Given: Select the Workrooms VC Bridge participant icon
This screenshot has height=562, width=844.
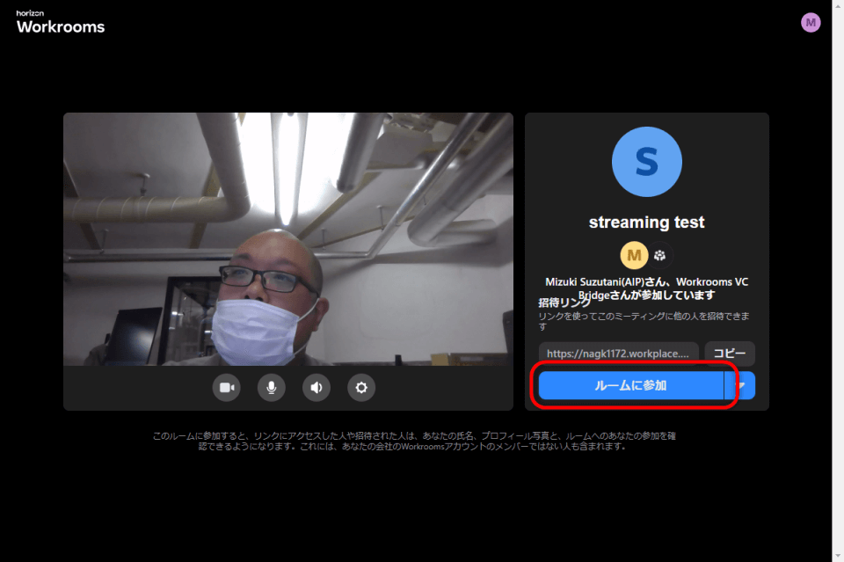Looking at the screenshot, I should (x=661, y=256).
